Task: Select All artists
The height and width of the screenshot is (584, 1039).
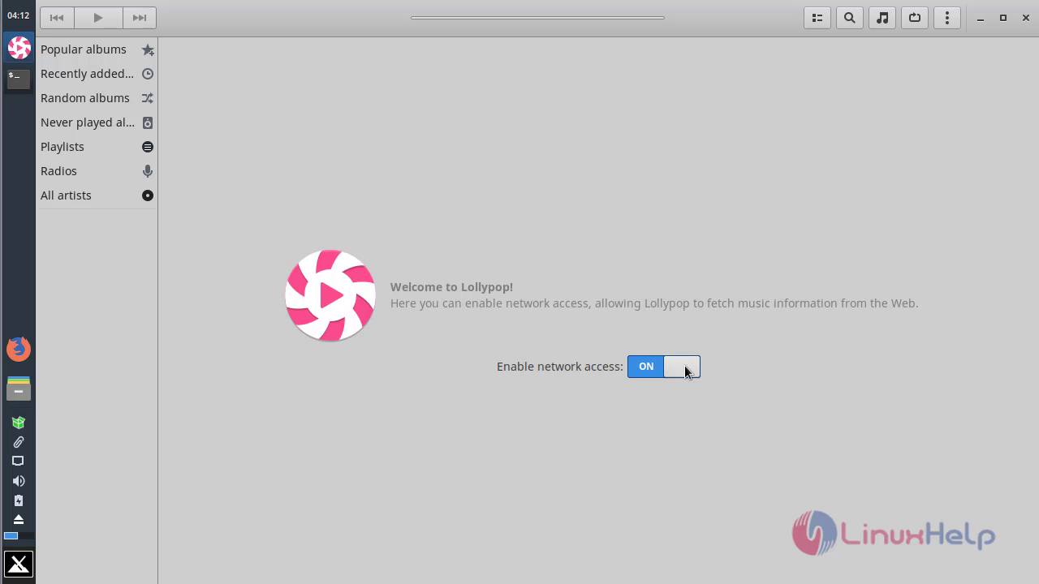Action: [97, 195]
